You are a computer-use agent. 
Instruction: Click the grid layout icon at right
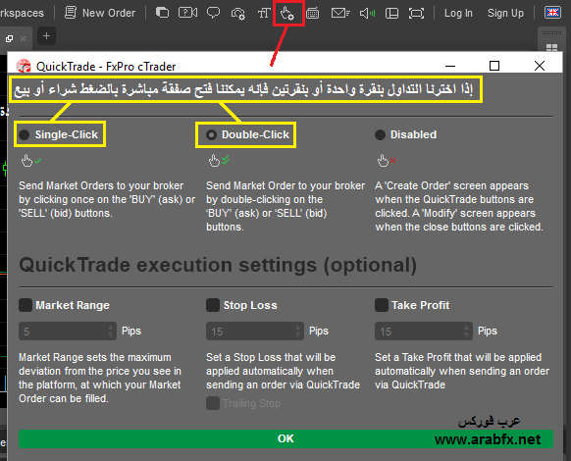551,47
